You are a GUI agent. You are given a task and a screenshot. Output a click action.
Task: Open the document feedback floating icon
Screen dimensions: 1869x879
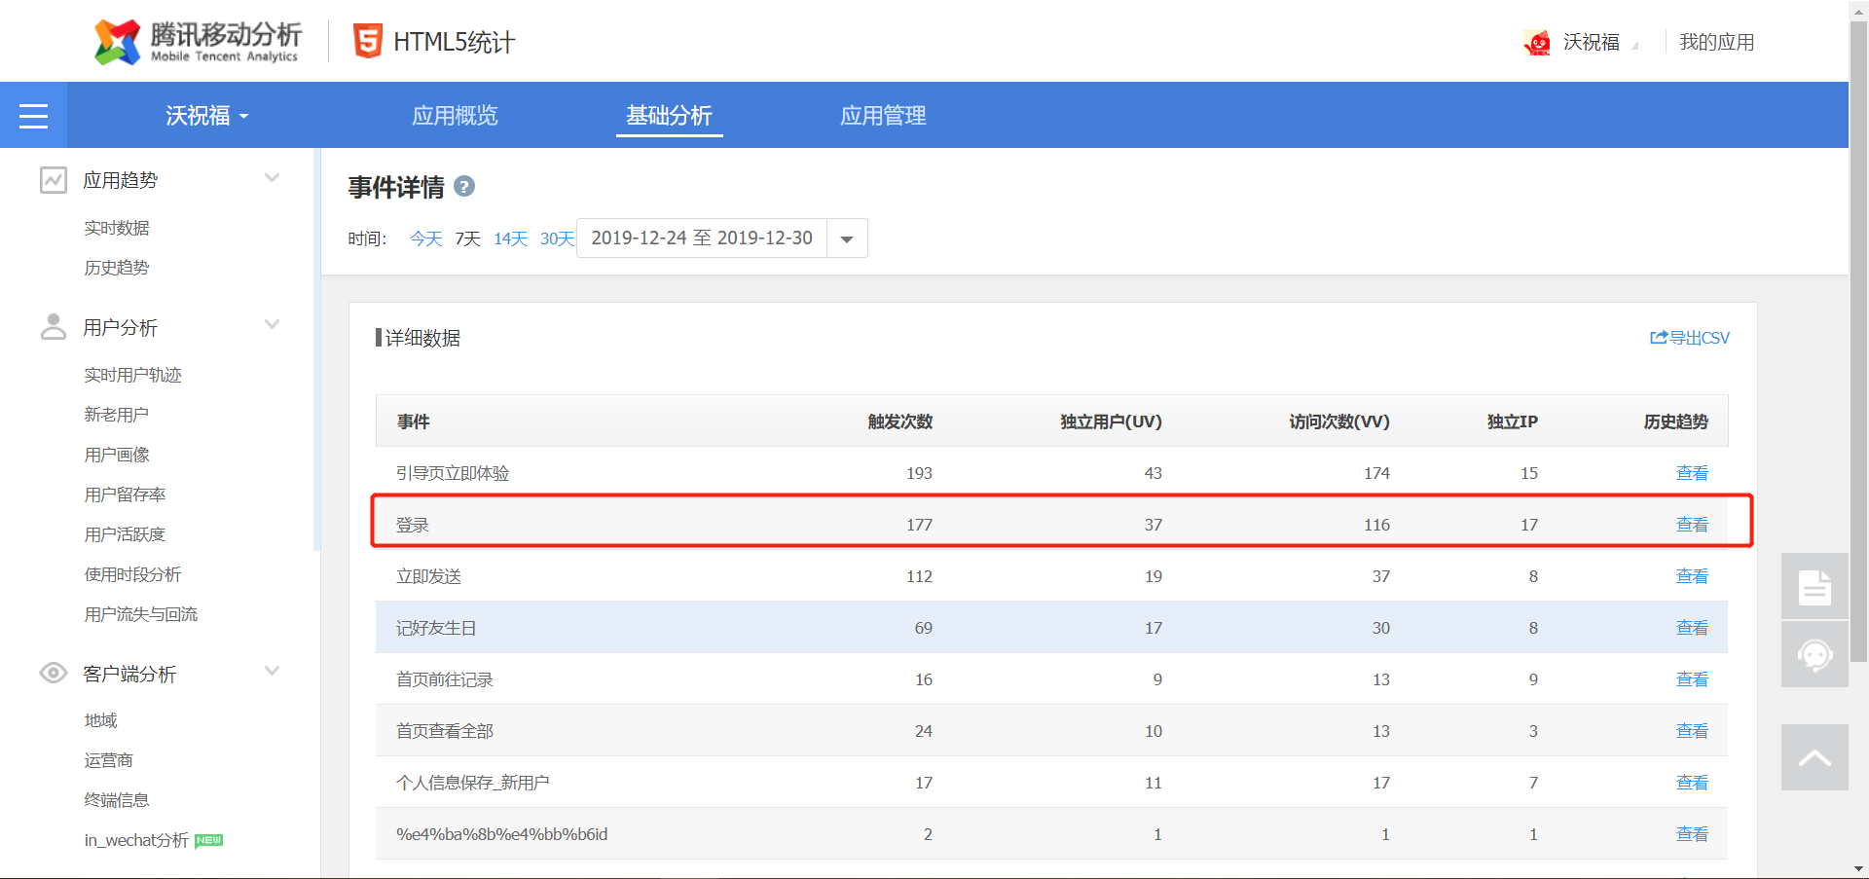[x=1814, y=586]
